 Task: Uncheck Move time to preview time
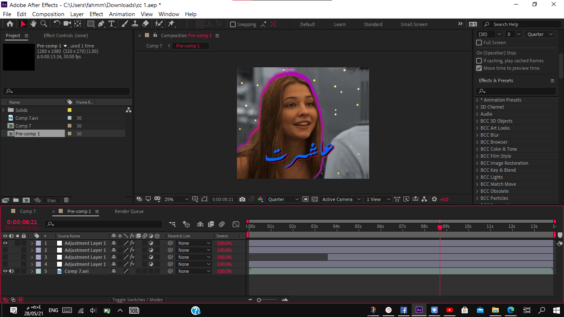(479, 68)
